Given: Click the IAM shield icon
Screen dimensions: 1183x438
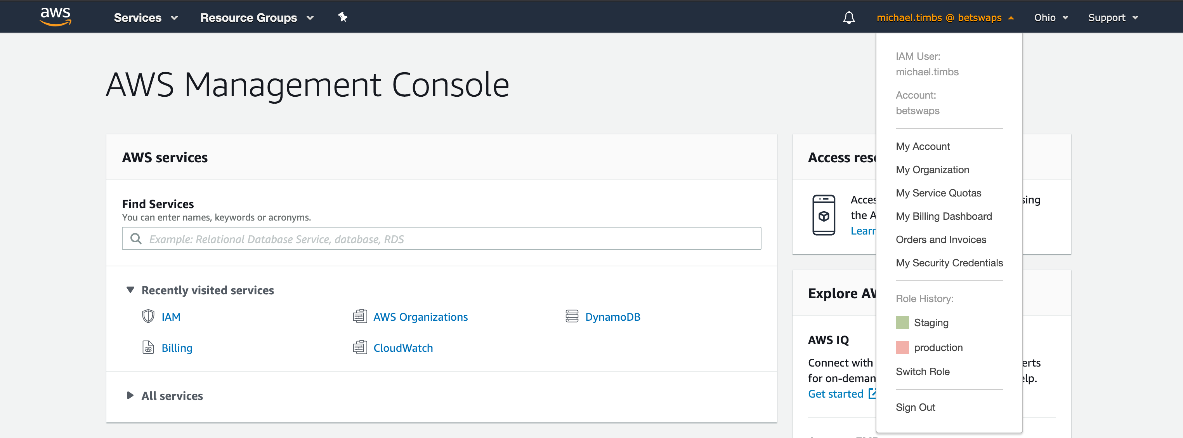Looking at the screenshot, I should tap(148, 316).
